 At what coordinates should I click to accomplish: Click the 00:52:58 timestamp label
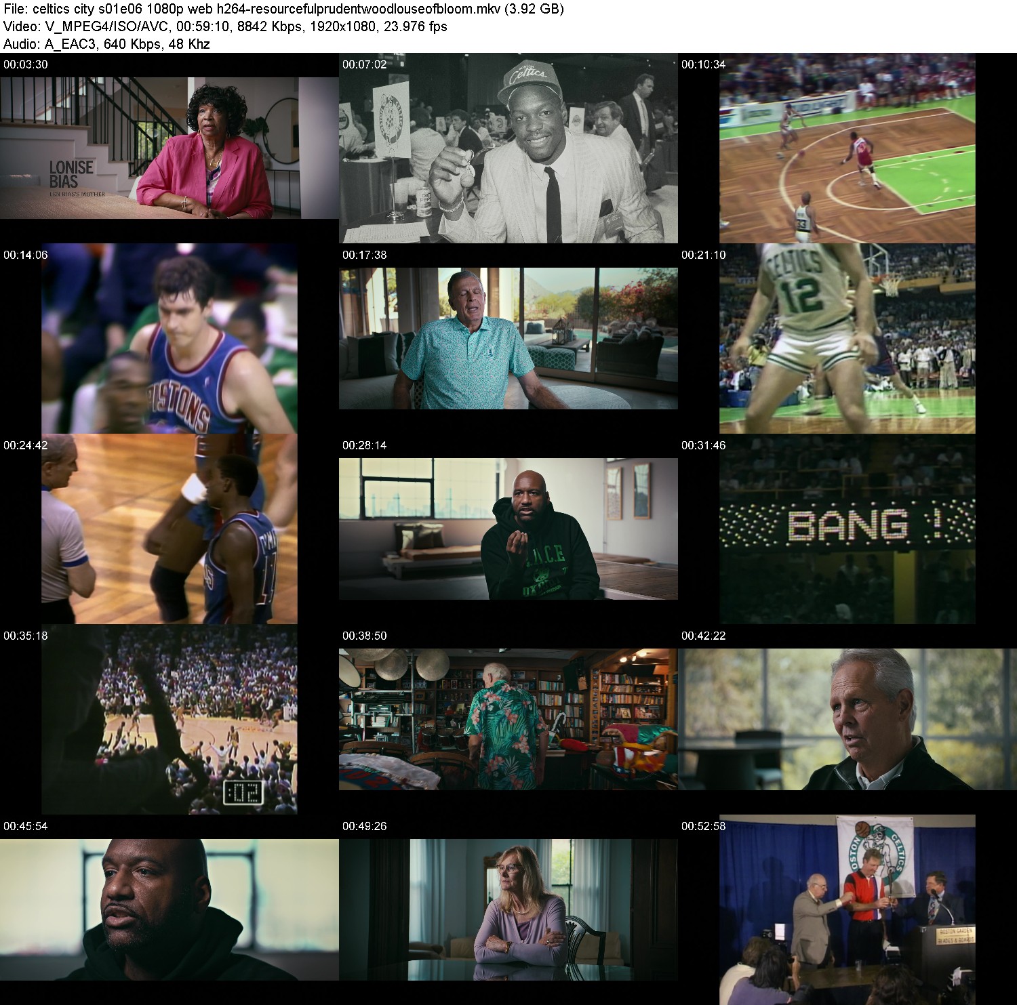pos(704,826)
